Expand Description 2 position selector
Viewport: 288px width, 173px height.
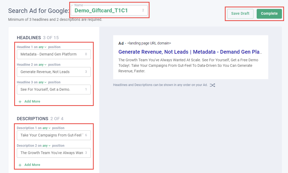(x=46, y=146)
